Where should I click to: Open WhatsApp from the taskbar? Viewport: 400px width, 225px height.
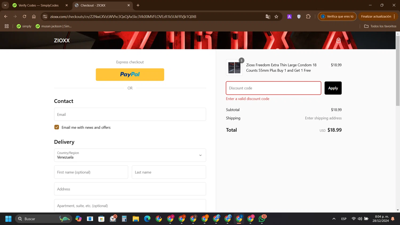262,219
